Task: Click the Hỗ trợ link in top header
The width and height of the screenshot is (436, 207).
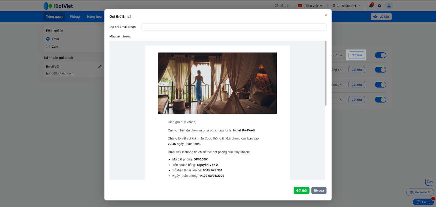Action: click(x=281, y=6)
